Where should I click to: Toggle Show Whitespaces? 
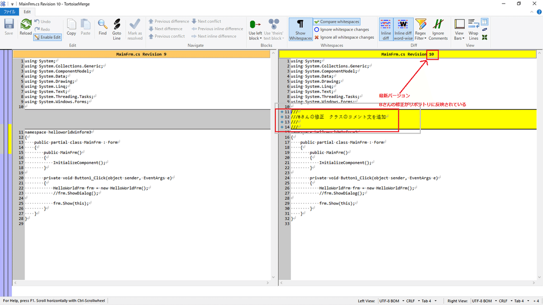(x=300, y=29)
